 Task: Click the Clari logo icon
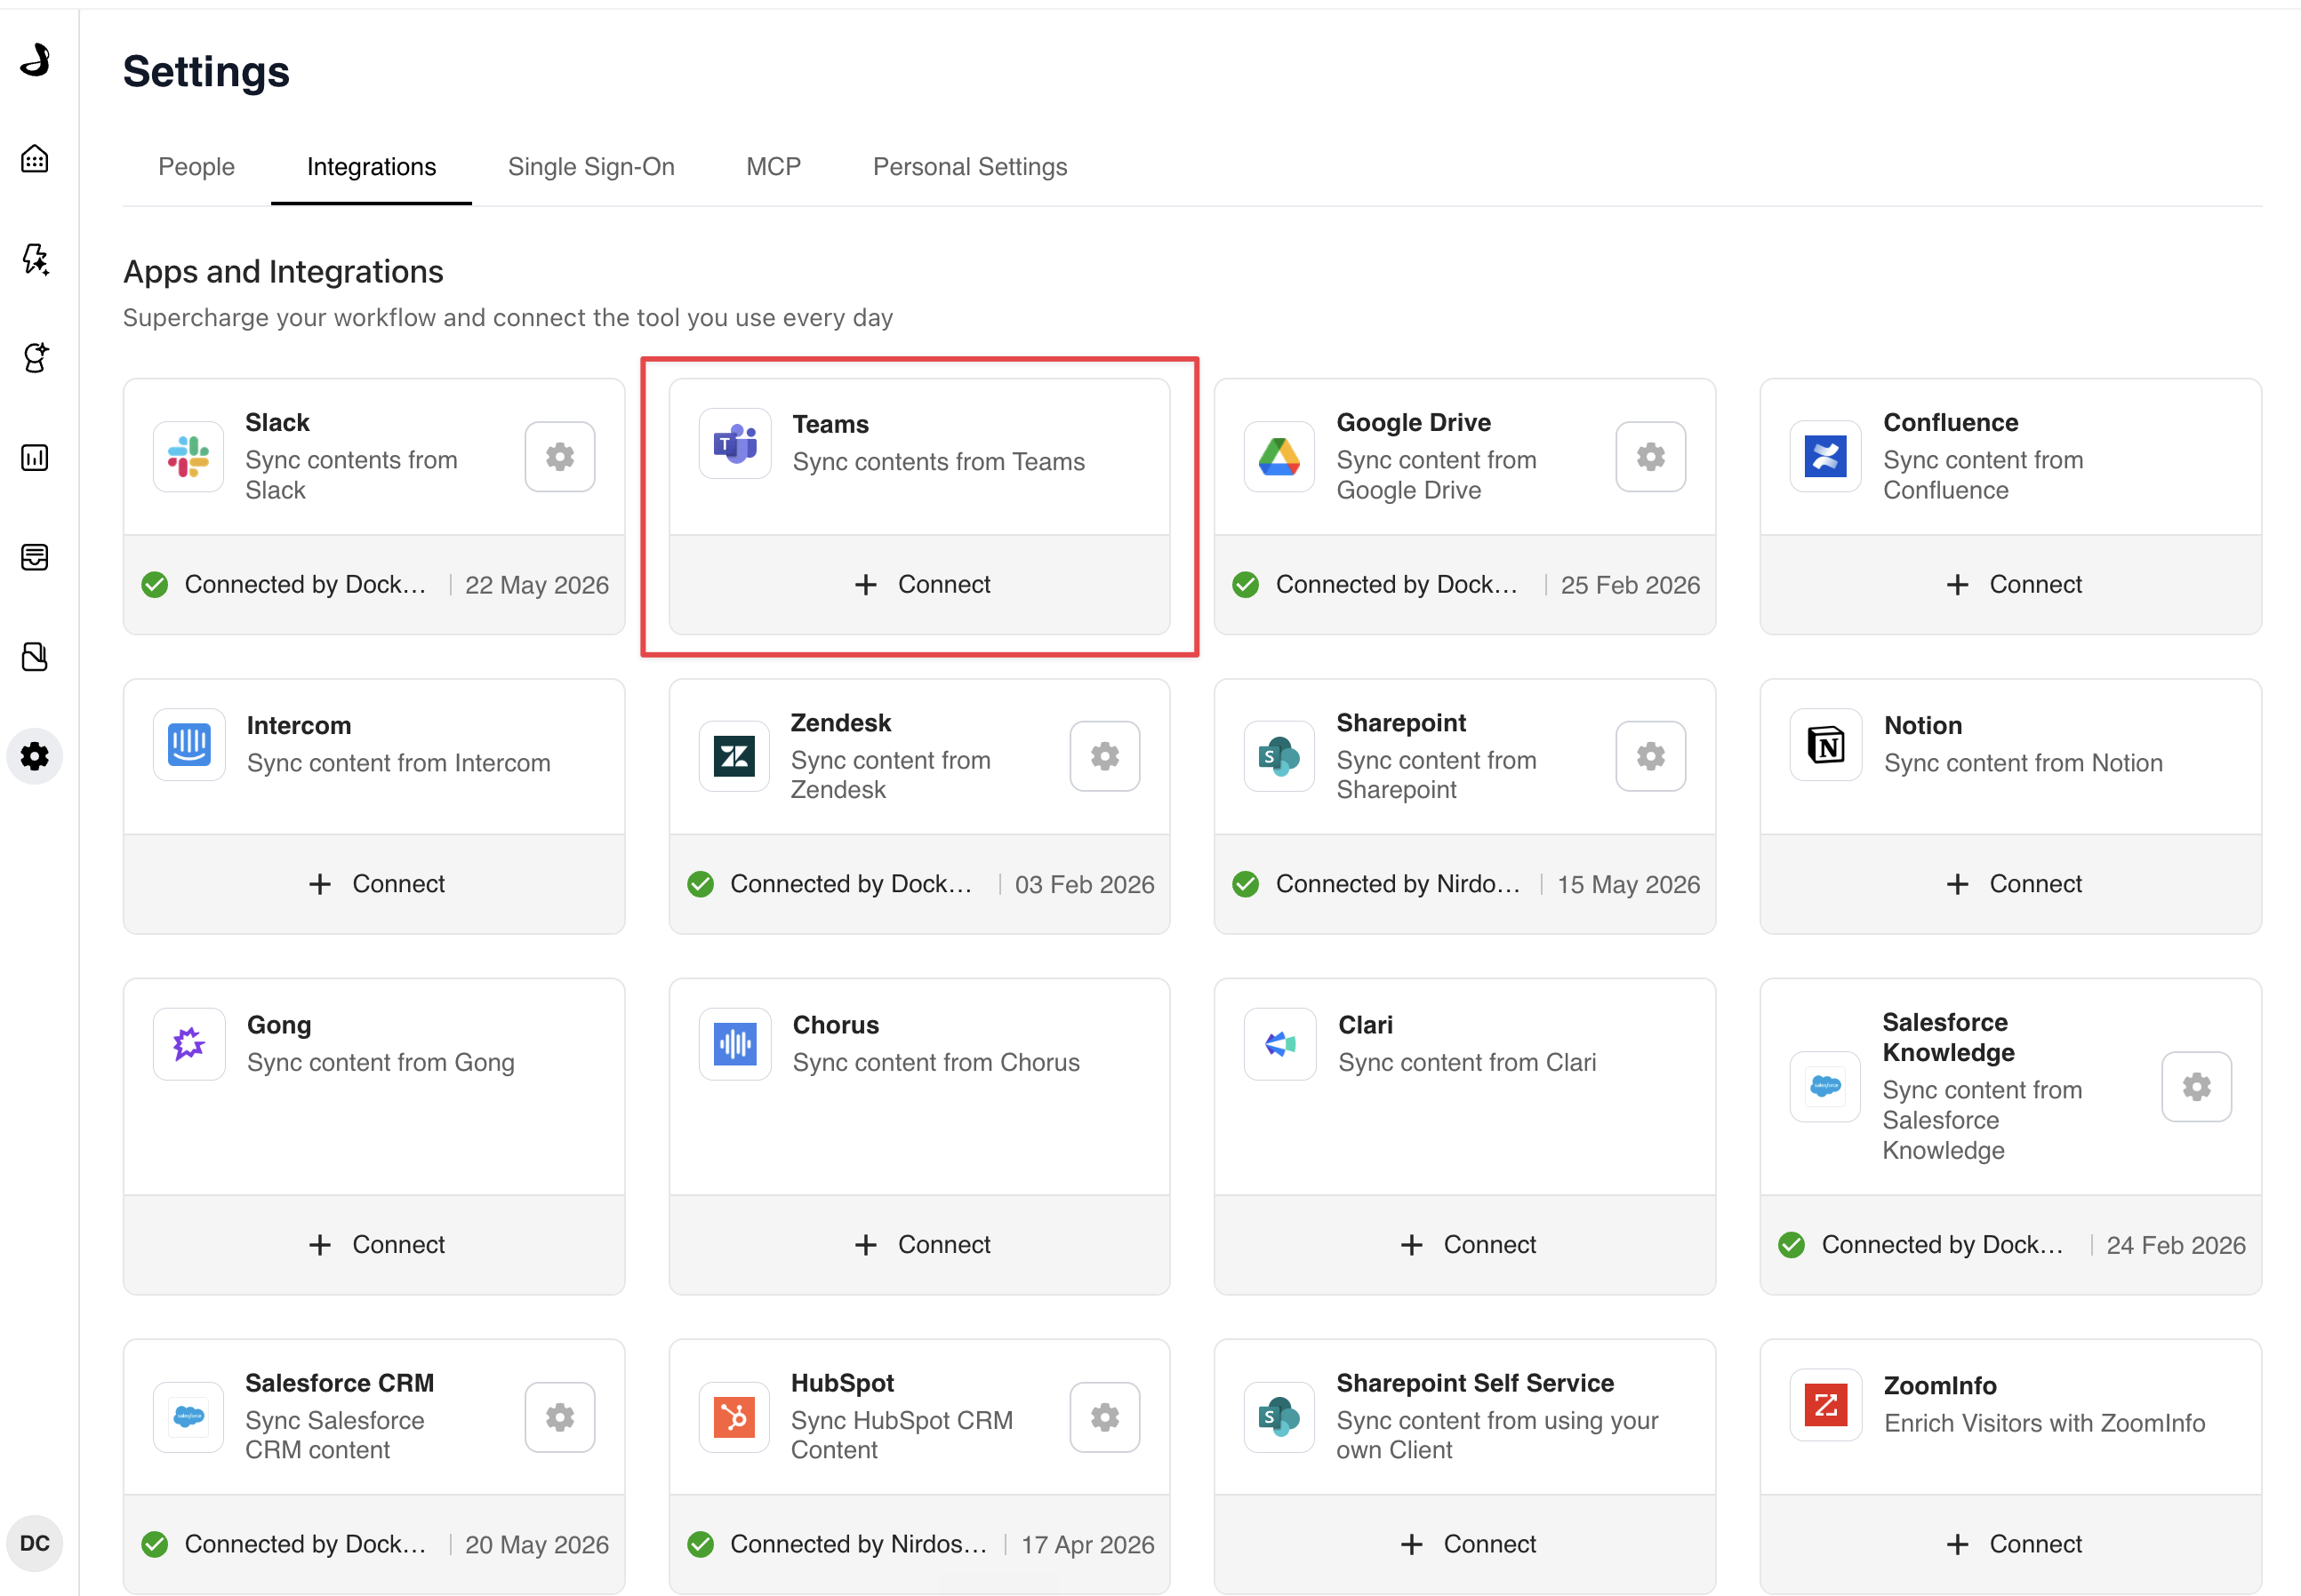coord(1279,1044)
